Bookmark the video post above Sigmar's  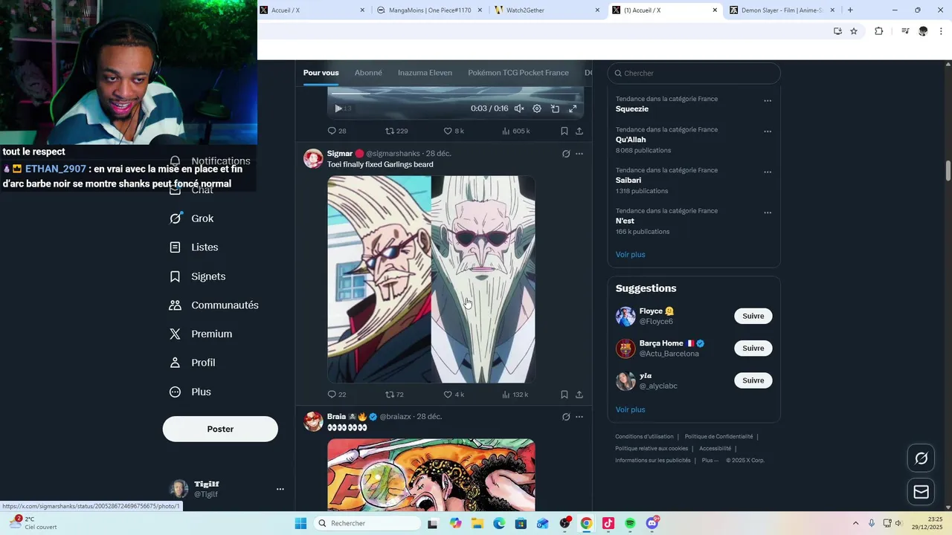[x=564, y=131]
